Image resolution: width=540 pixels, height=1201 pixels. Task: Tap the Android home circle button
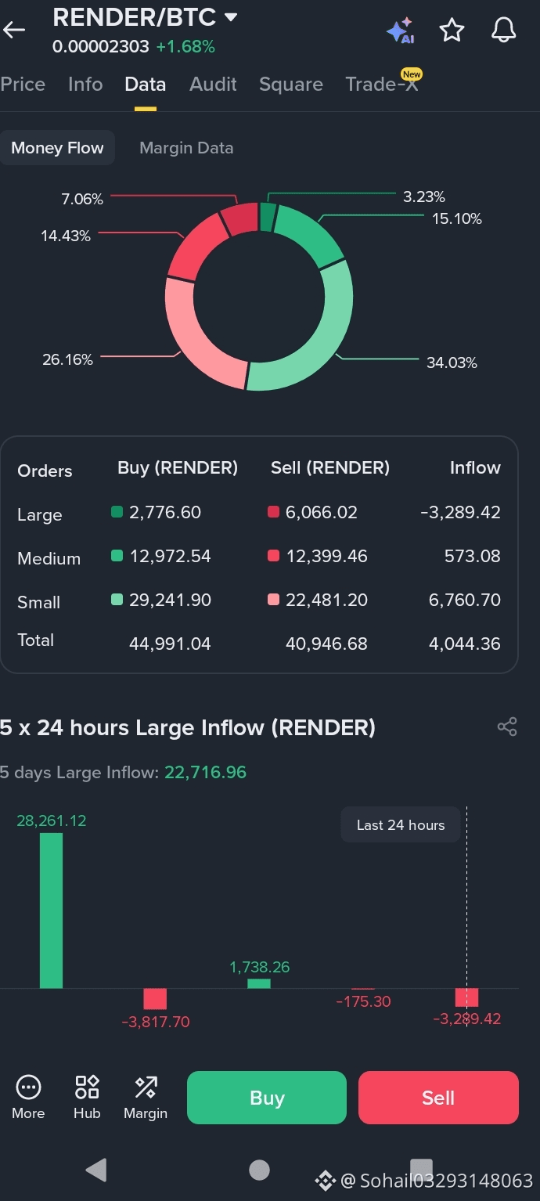pos(259,1170)
